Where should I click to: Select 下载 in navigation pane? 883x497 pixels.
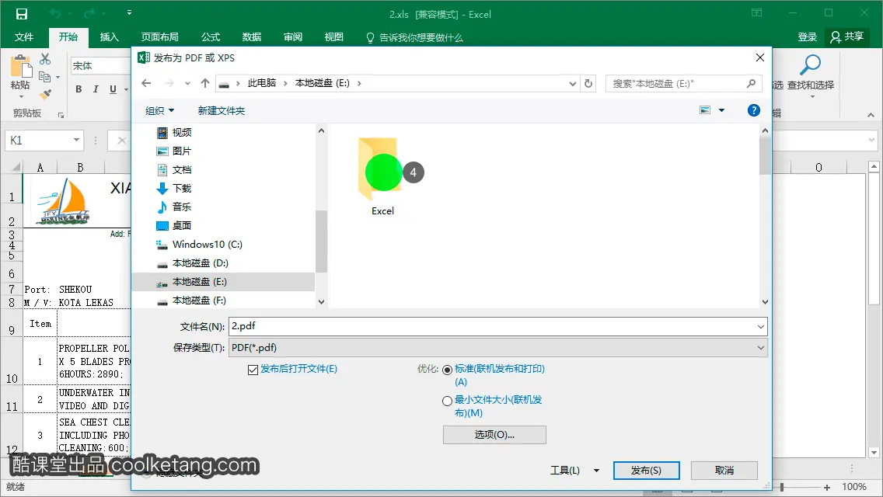[182, 188]
